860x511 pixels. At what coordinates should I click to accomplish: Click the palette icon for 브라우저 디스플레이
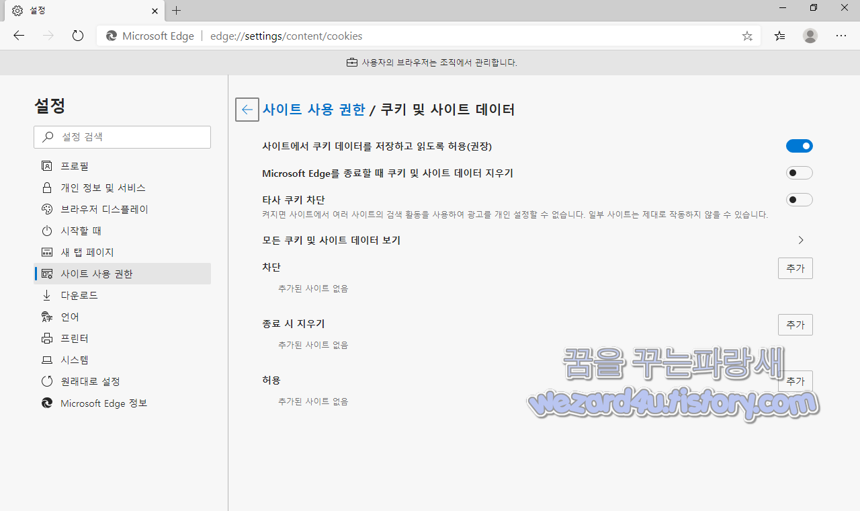pyautogui.click(x=47, y=209)
